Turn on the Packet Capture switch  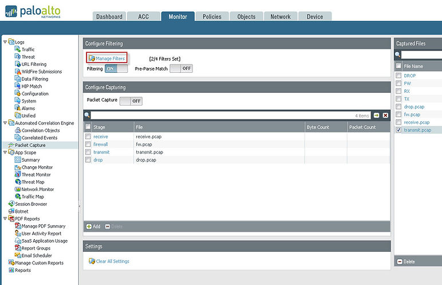(x=131, y=101)
